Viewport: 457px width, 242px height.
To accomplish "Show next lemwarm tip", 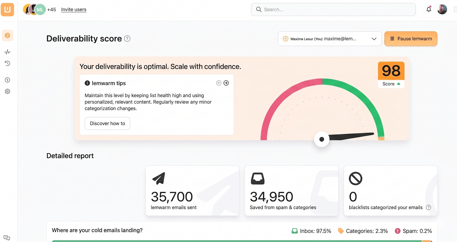I will point(226,83).
